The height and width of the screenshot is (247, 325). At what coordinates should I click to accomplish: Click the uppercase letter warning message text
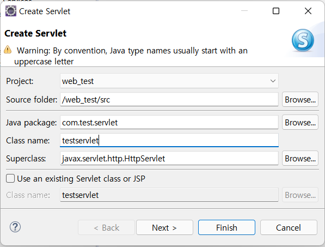[131, 56]
